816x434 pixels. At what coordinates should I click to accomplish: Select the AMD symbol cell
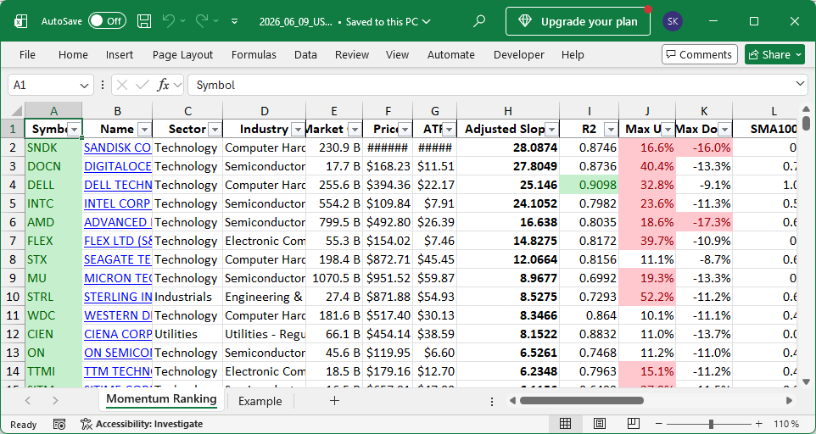tap(53, 222)
